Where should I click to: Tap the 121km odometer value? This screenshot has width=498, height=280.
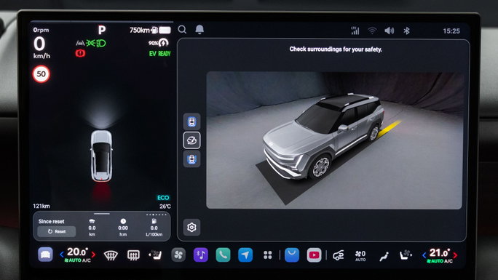pos(41,206)
